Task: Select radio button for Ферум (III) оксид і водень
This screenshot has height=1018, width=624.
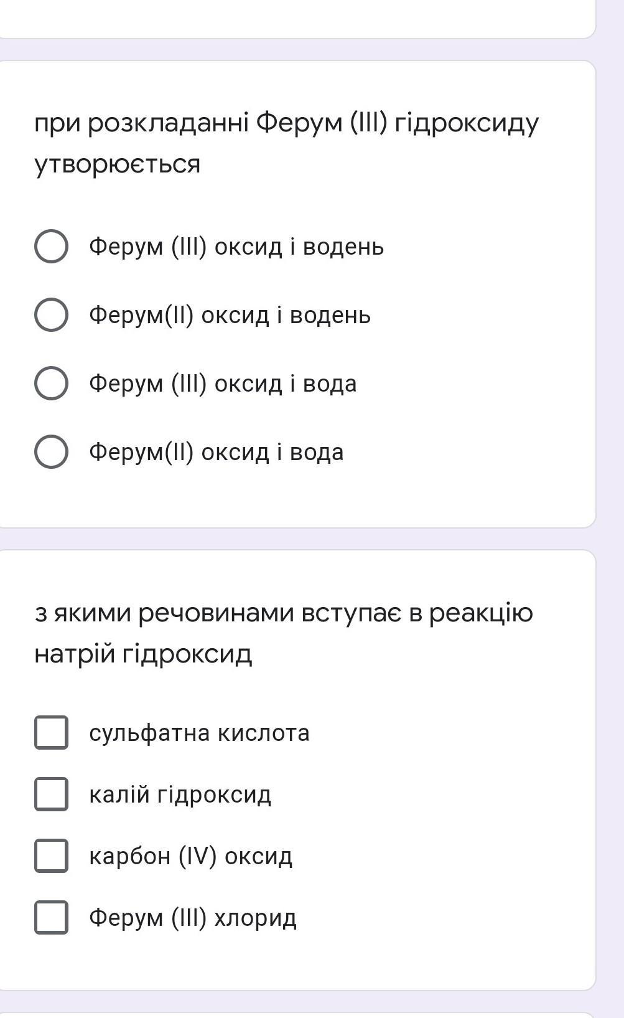Action: [51, 247]
